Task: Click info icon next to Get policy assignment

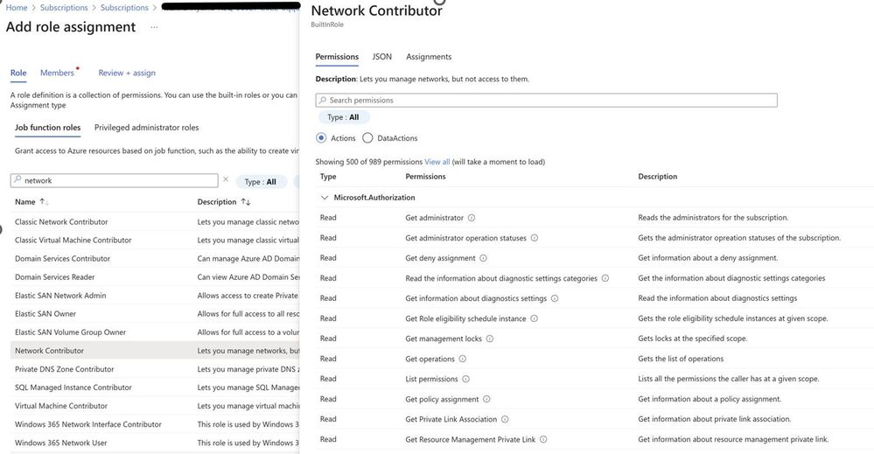Action: pyautogui.click(x=486, y=399)
